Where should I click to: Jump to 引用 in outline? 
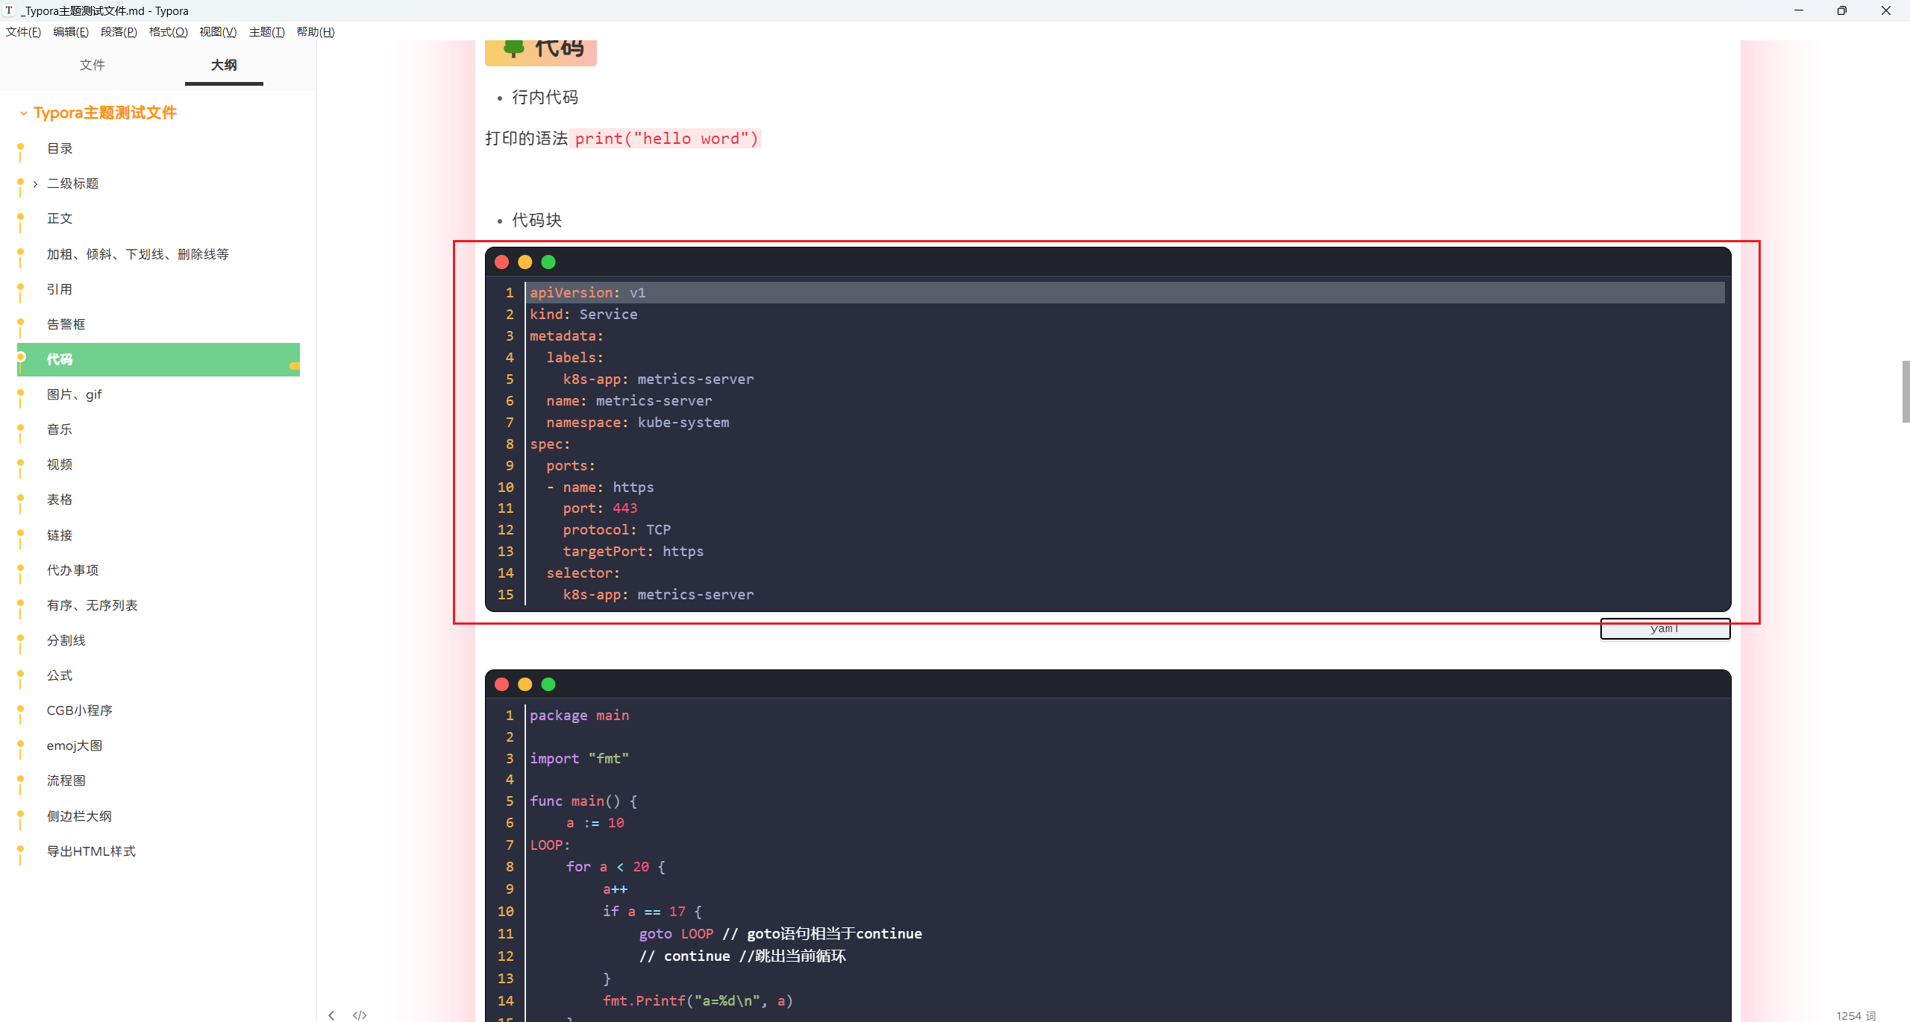60,289
